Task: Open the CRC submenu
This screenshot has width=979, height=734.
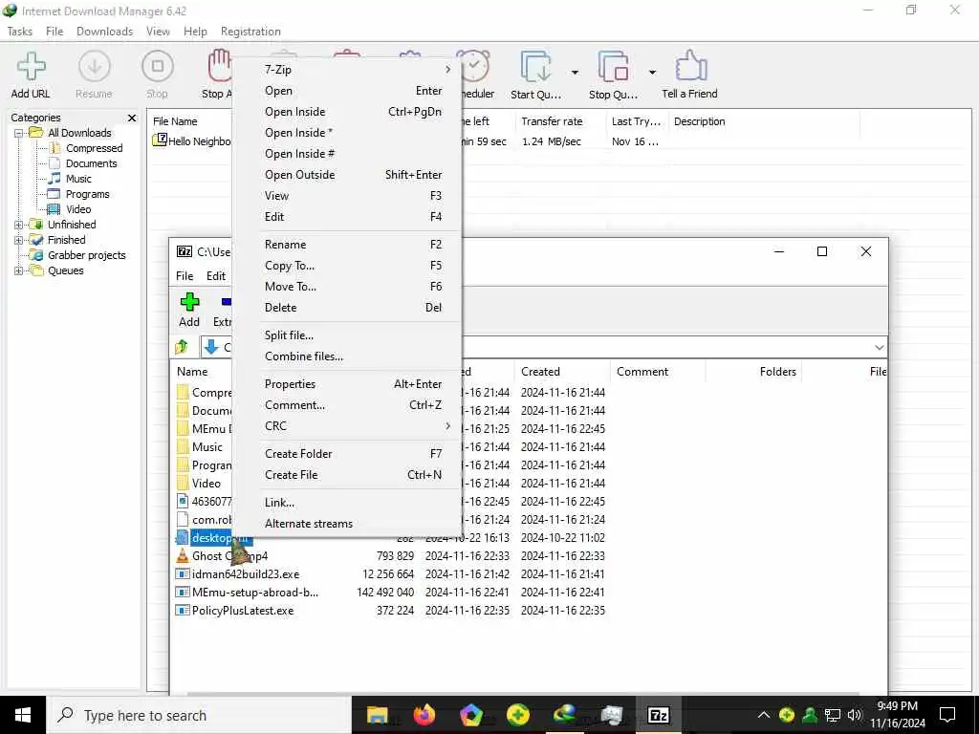Action: [346, 425]
